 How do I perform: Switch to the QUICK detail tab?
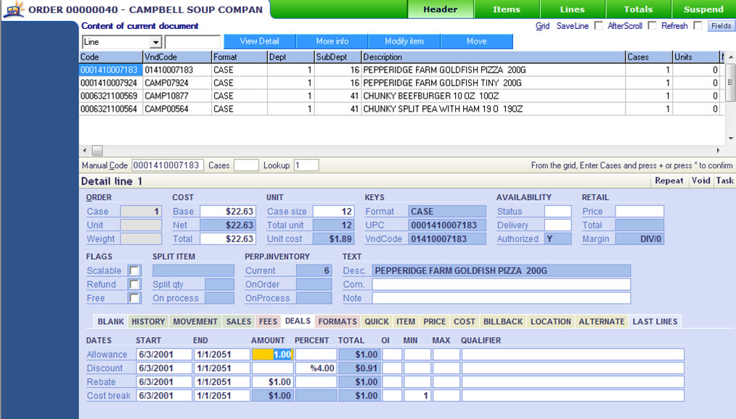377,322
